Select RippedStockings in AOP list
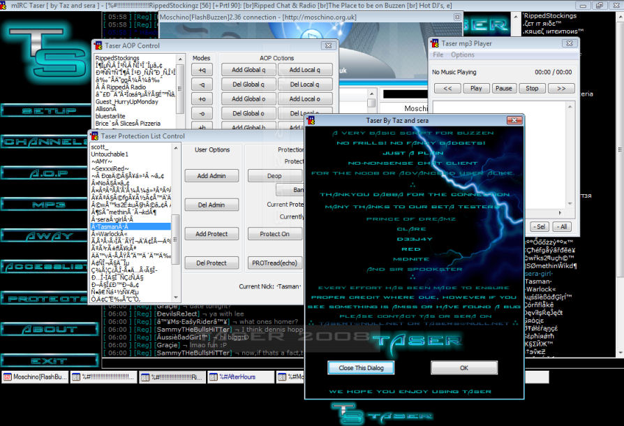 pyautogui.click(x=135, y=58)
